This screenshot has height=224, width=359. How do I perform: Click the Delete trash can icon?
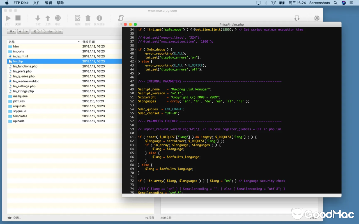(x=88, y=18)
